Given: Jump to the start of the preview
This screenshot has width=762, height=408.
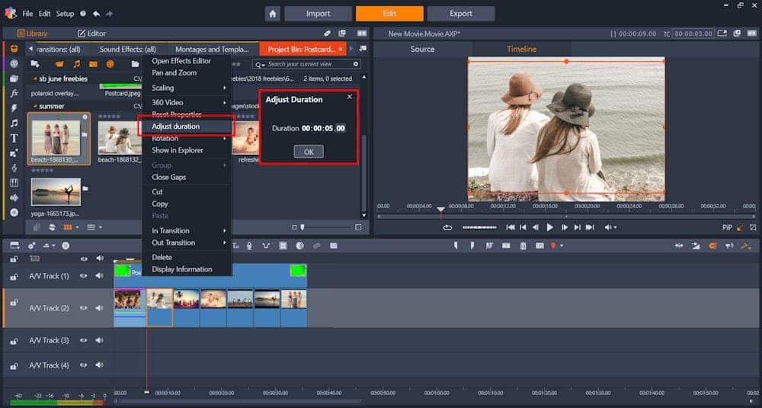Looking at the screenshot, I should pyautogui.click(x=510, y=227).
